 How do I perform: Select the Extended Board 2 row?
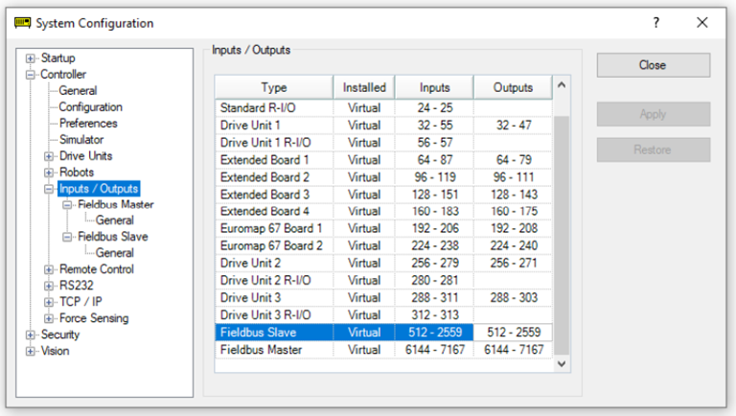coord(383,177)
